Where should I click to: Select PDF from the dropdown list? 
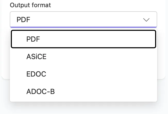pos(83,39)
